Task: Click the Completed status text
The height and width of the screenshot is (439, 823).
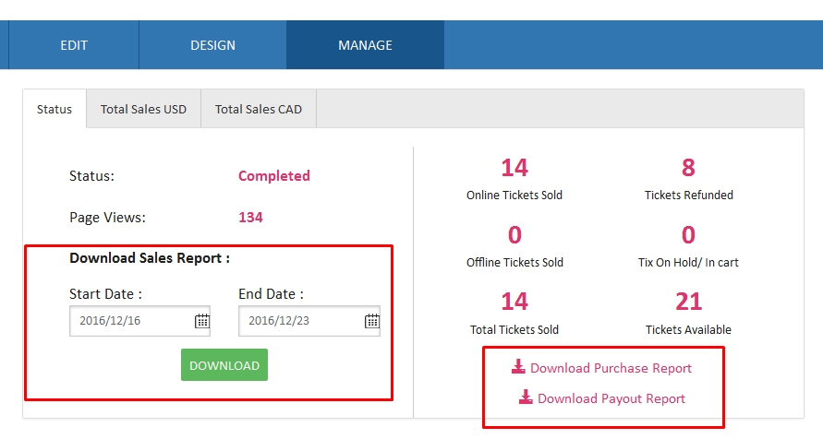Action: (x=274, y=176)
